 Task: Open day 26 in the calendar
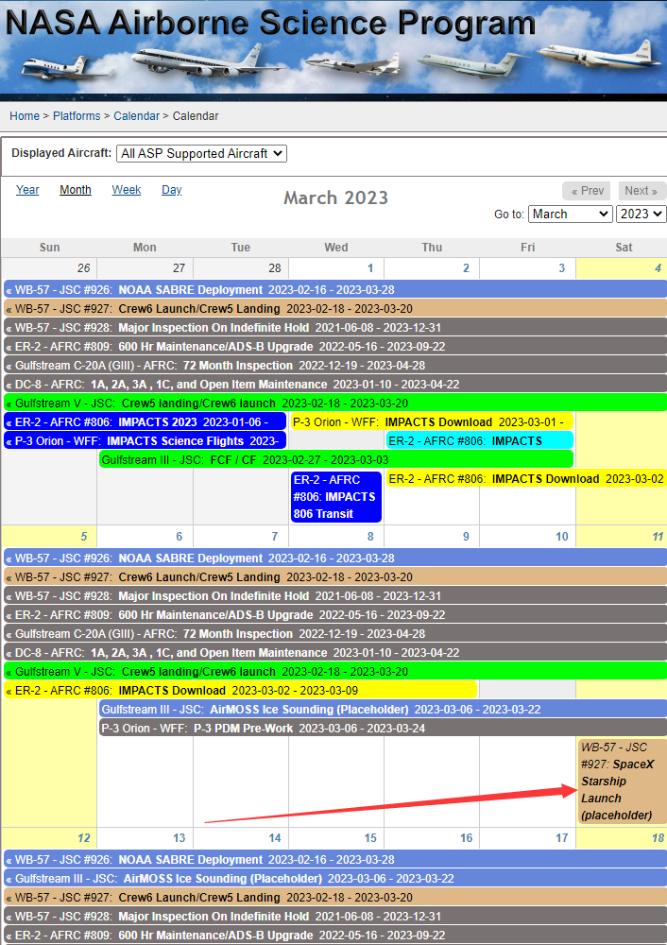(x=84, y=268)
